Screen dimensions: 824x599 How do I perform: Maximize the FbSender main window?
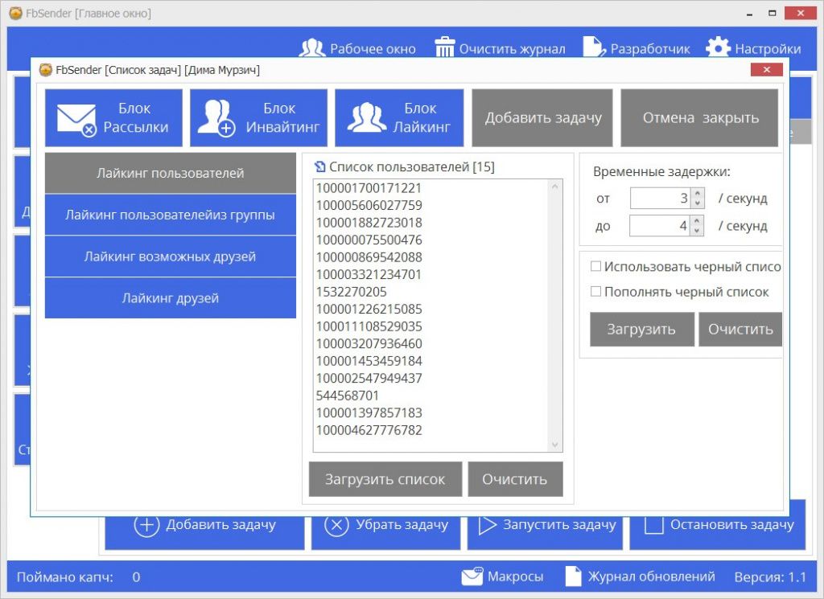tap(772, 13)
